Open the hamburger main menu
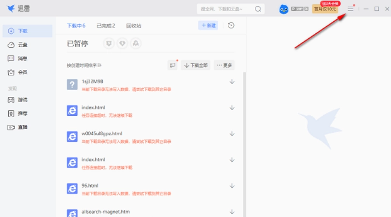Screen dimensions: 391x217 [350, 9]
